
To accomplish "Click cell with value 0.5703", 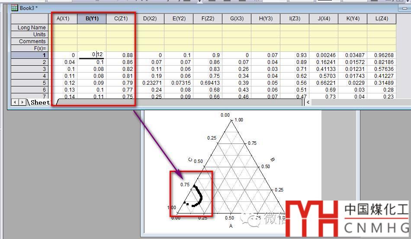I will (x=324, y=76).
